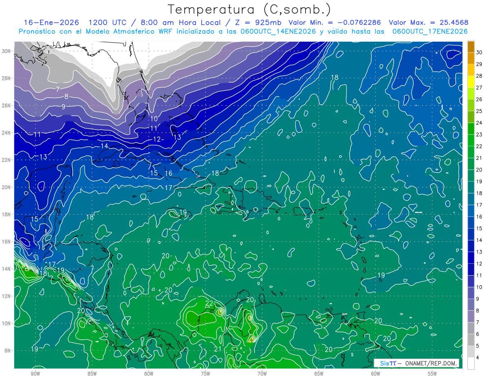Click the "12" contour label on the map
This screenshot has height=379, width=490.
157,139
